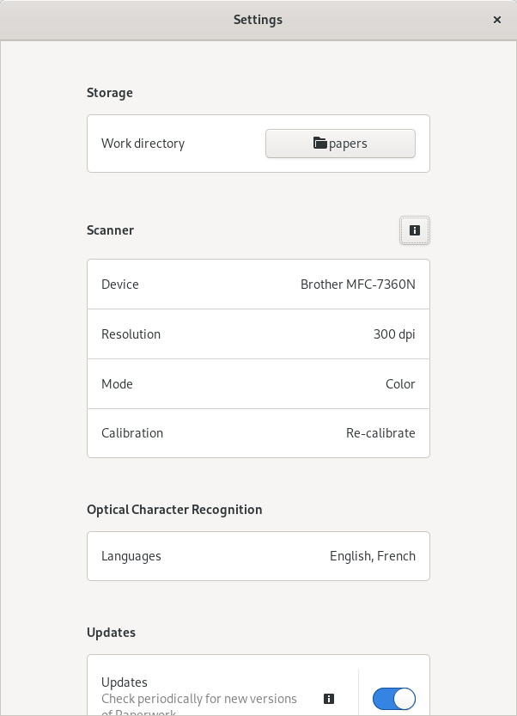The width and height of the screenshot is (517, 716).
Task: Click the Check periodically for new versions text
Action: click(199, 699)
